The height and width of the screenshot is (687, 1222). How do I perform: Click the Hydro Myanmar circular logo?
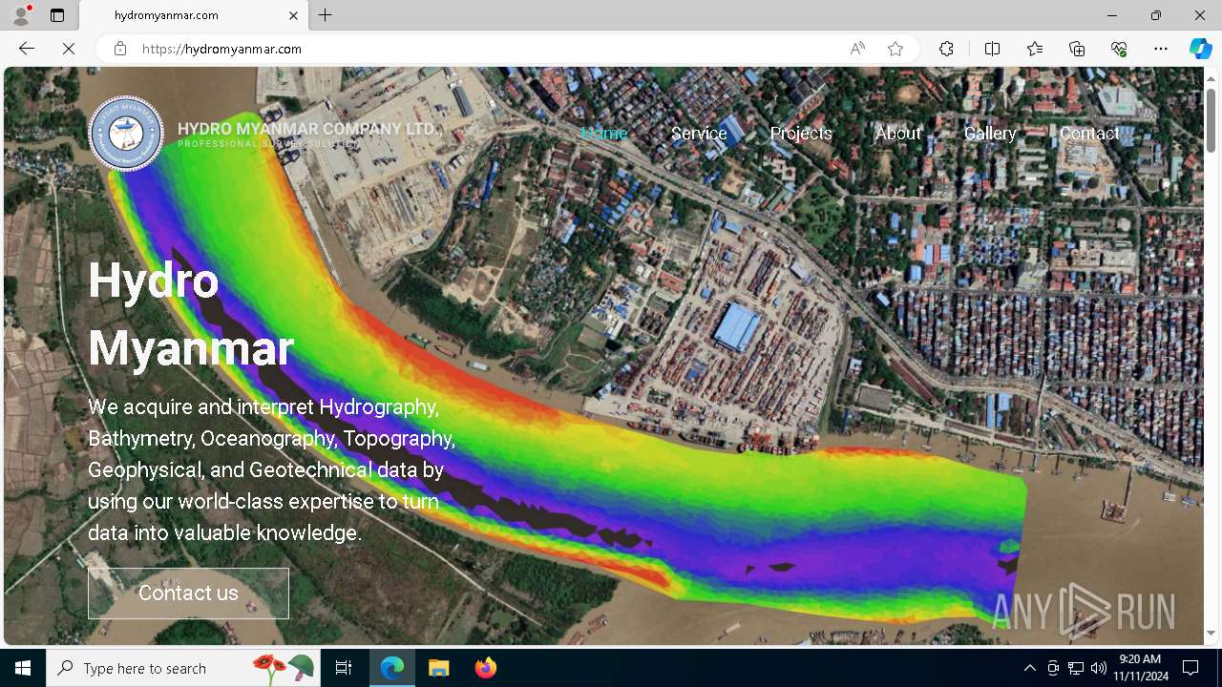(x=126, y=134)
